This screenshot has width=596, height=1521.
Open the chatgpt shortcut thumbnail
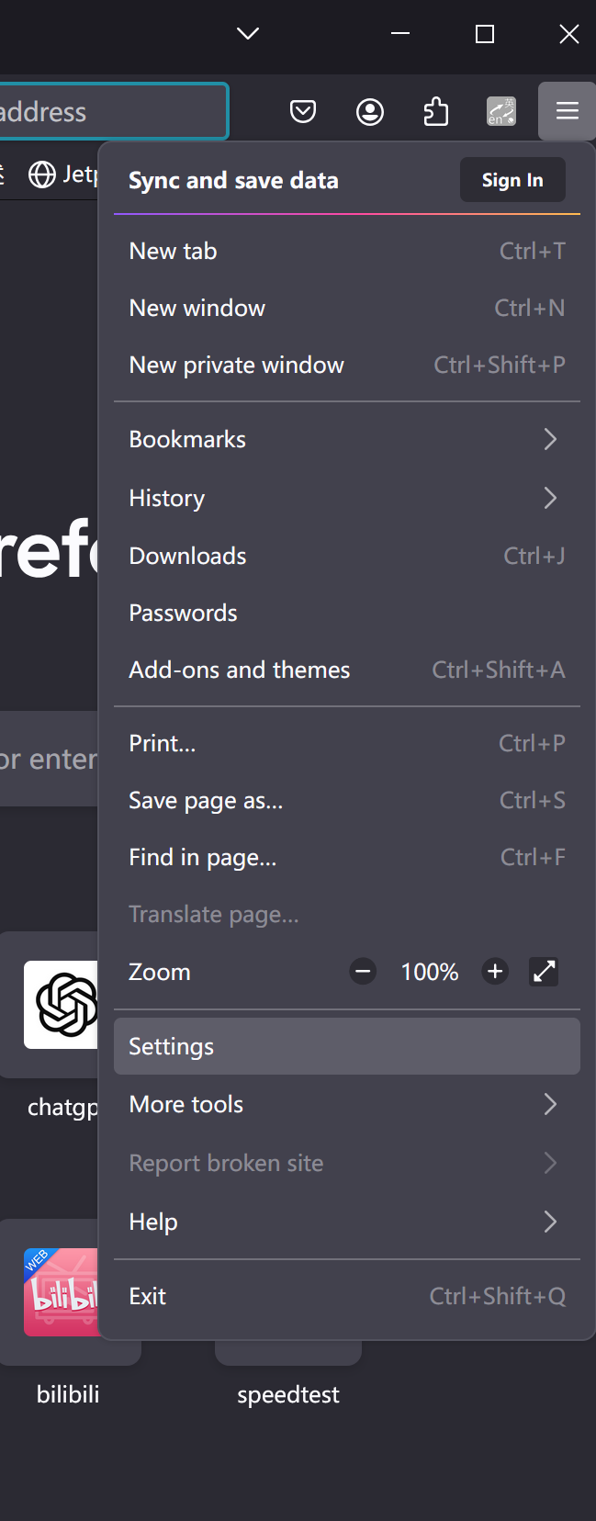[x=61, y=1005]
